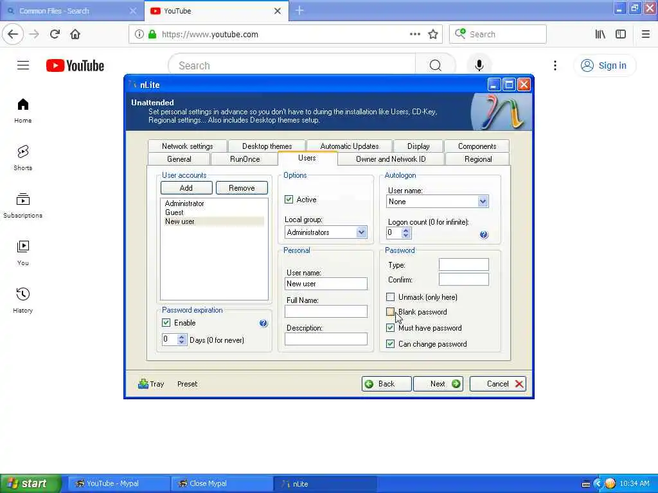Click Sign in on YouTube
Screen dimensions: 658x493
(x=604, y=65)
